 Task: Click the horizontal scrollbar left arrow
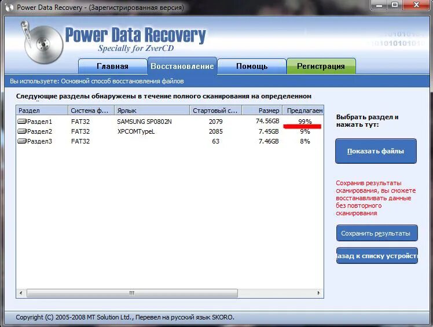(x=21, y=293)
